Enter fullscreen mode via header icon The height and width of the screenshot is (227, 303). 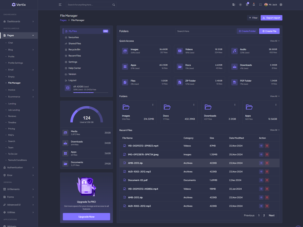[260, 5]
